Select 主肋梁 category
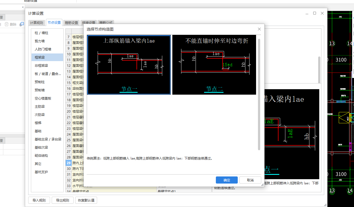The width and height of the screenshot is (354, 207). click(47, 106)
